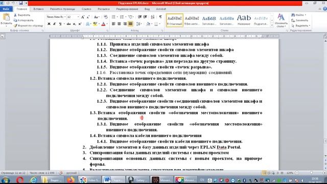Click the Line Spacing icon
This screenshot has height=184, width=327.
138,24
